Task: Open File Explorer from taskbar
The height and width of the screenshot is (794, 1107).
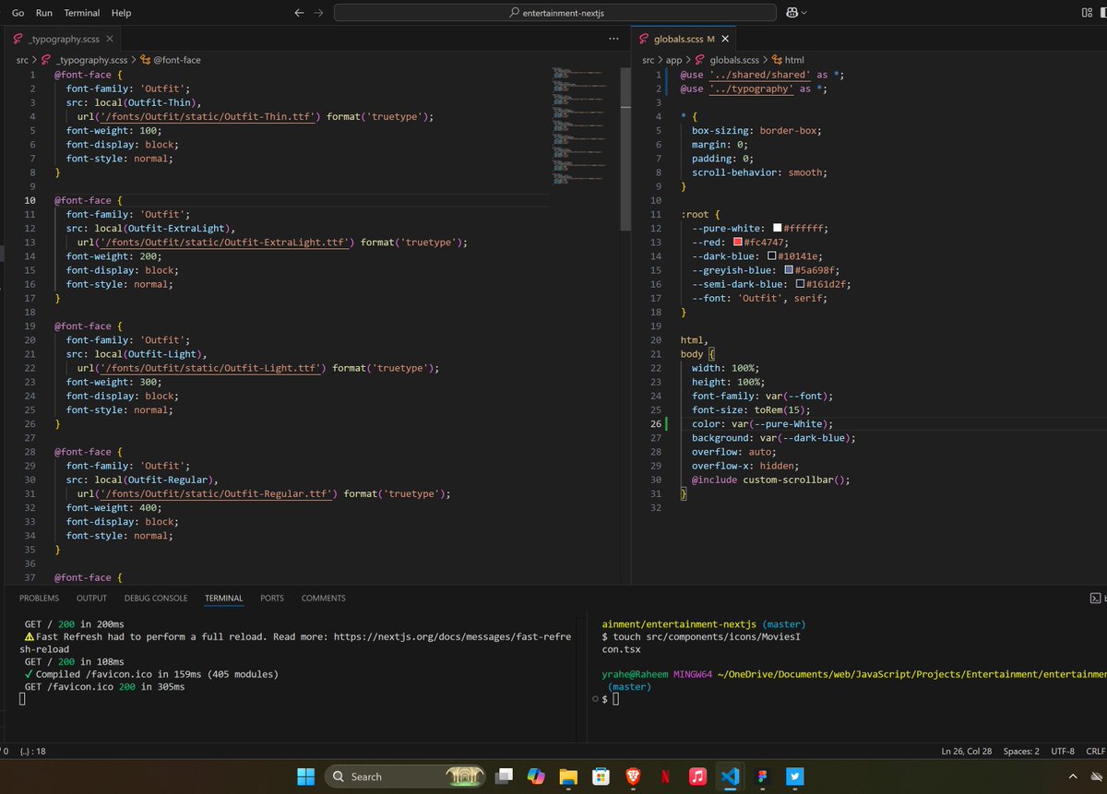Action: point(568,776)
